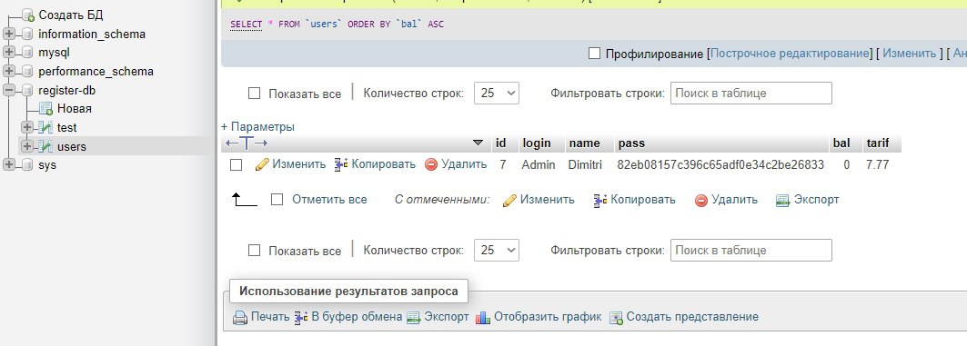The image size is (967, 346).
Task: Expand the test table node
Action: pyautogui.click(x=26, y=127)
